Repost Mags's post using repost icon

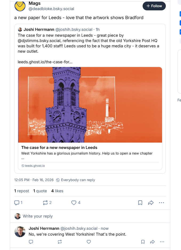coord(45,203)
